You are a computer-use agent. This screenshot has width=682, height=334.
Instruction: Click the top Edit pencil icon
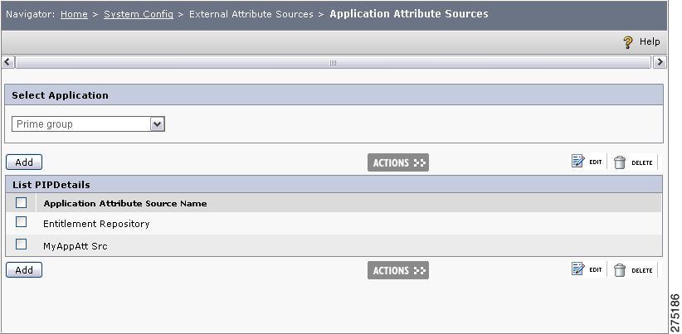578,161
